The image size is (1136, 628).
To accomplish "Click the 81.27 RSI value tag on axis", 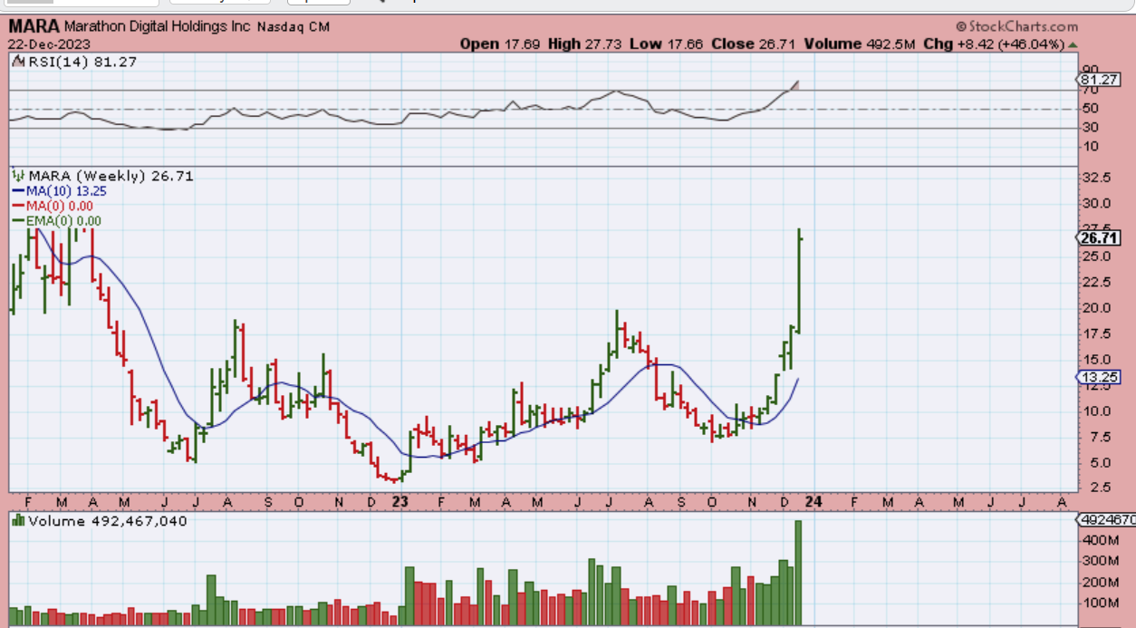I will click(1099, 79).
